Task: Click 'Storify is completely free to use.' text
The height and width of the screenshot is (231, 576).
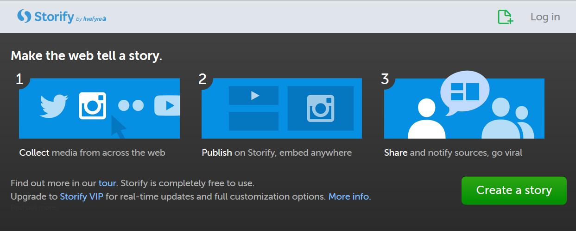Action: [x=187, y=183]
